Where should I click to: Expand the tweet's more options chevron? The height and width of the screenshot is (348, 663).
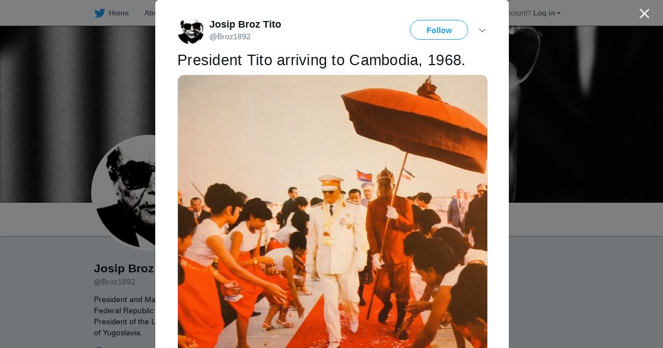pyautogui.click(x=482, y=30)
